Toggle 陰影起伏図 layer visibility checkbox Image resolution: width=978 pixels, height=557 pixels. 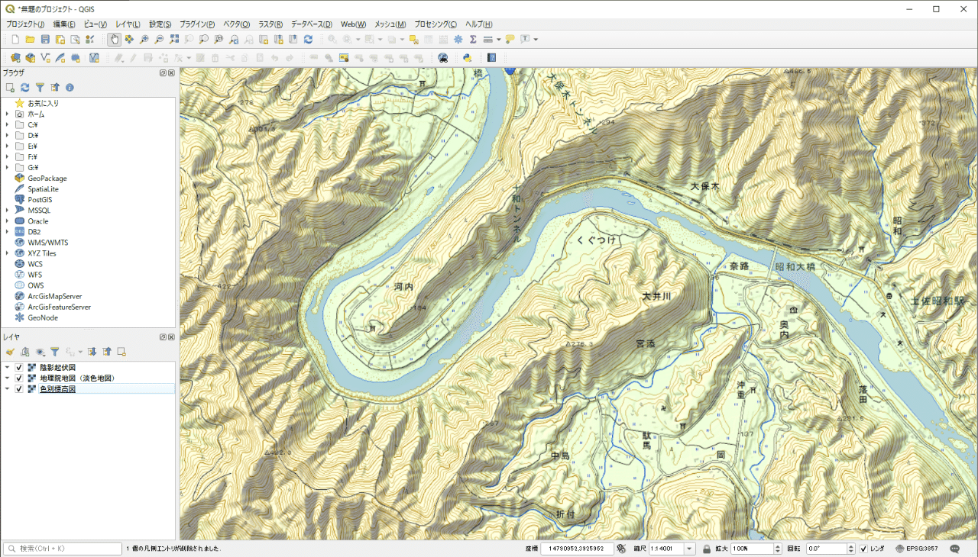point(18,367)
